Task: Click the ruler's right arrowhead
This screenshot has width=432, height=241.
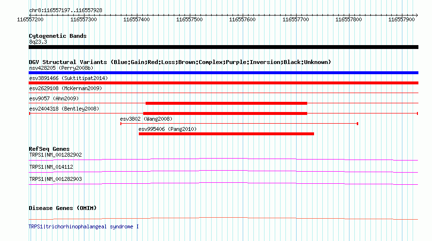Action: (x=416, y=15)
